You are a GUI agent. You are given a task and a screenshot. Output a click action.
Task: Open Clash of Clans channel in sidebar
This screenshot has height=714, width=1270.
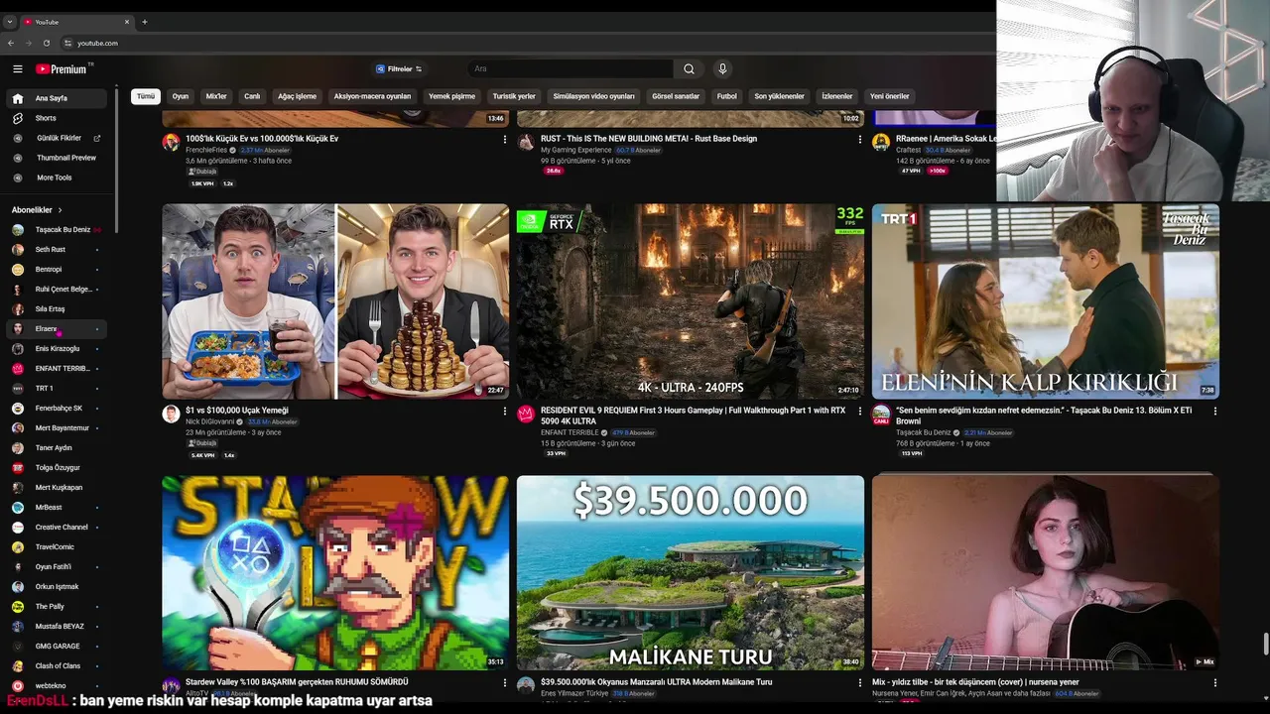(57, 665)
